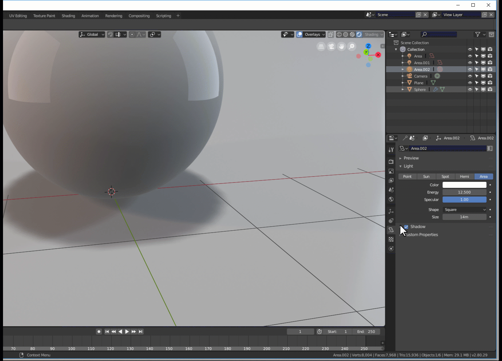Disable the Shadow checkbox for Area.002

tap(406, 227)
